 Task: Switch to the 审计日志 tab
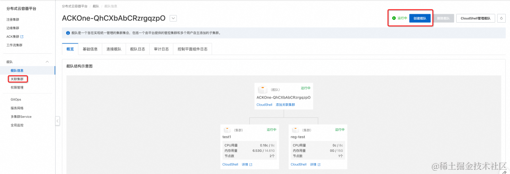(161, 50)
